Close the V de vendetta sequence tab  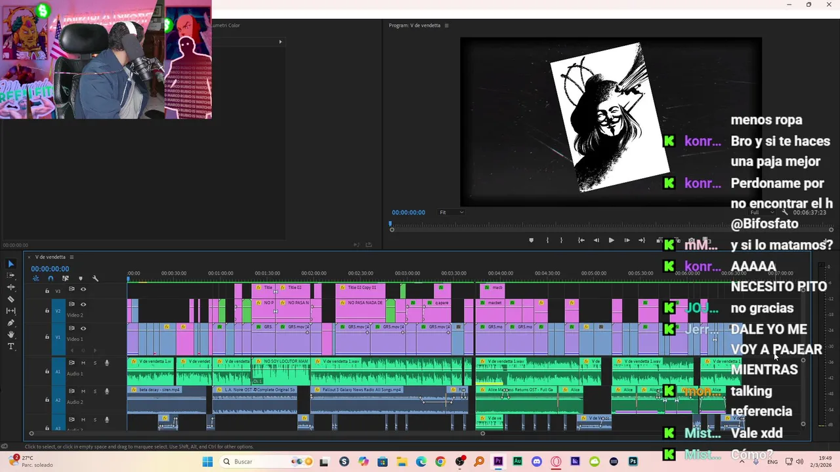pyautogui.click(x=30, y=257)
